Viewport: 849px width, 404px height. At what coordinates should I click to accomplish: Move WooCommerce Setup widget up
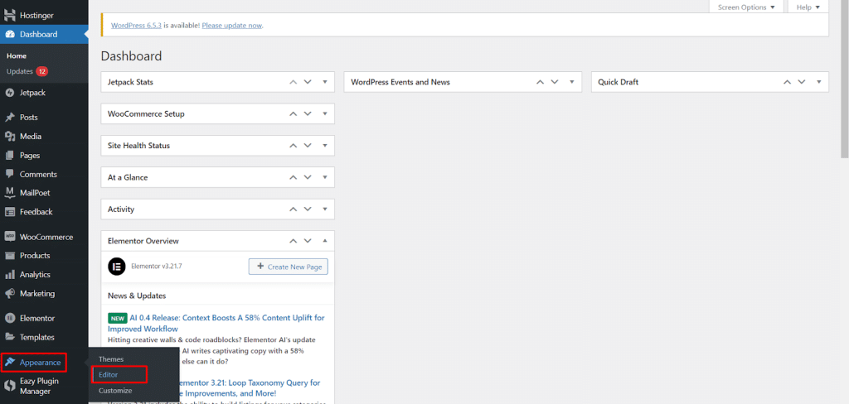[293, 114]
